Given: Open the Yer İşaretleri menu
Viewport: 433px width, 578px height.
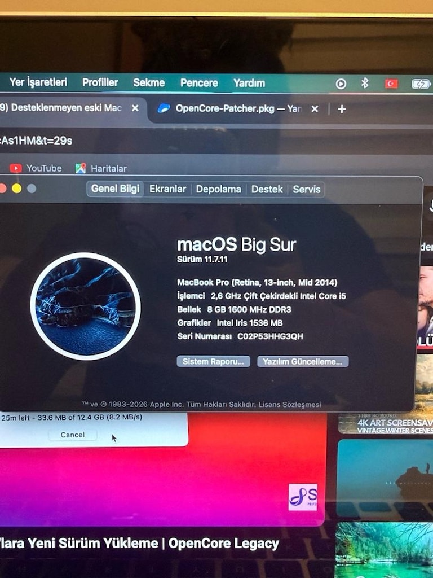Looking at the screenshot, I should point(38,82).
